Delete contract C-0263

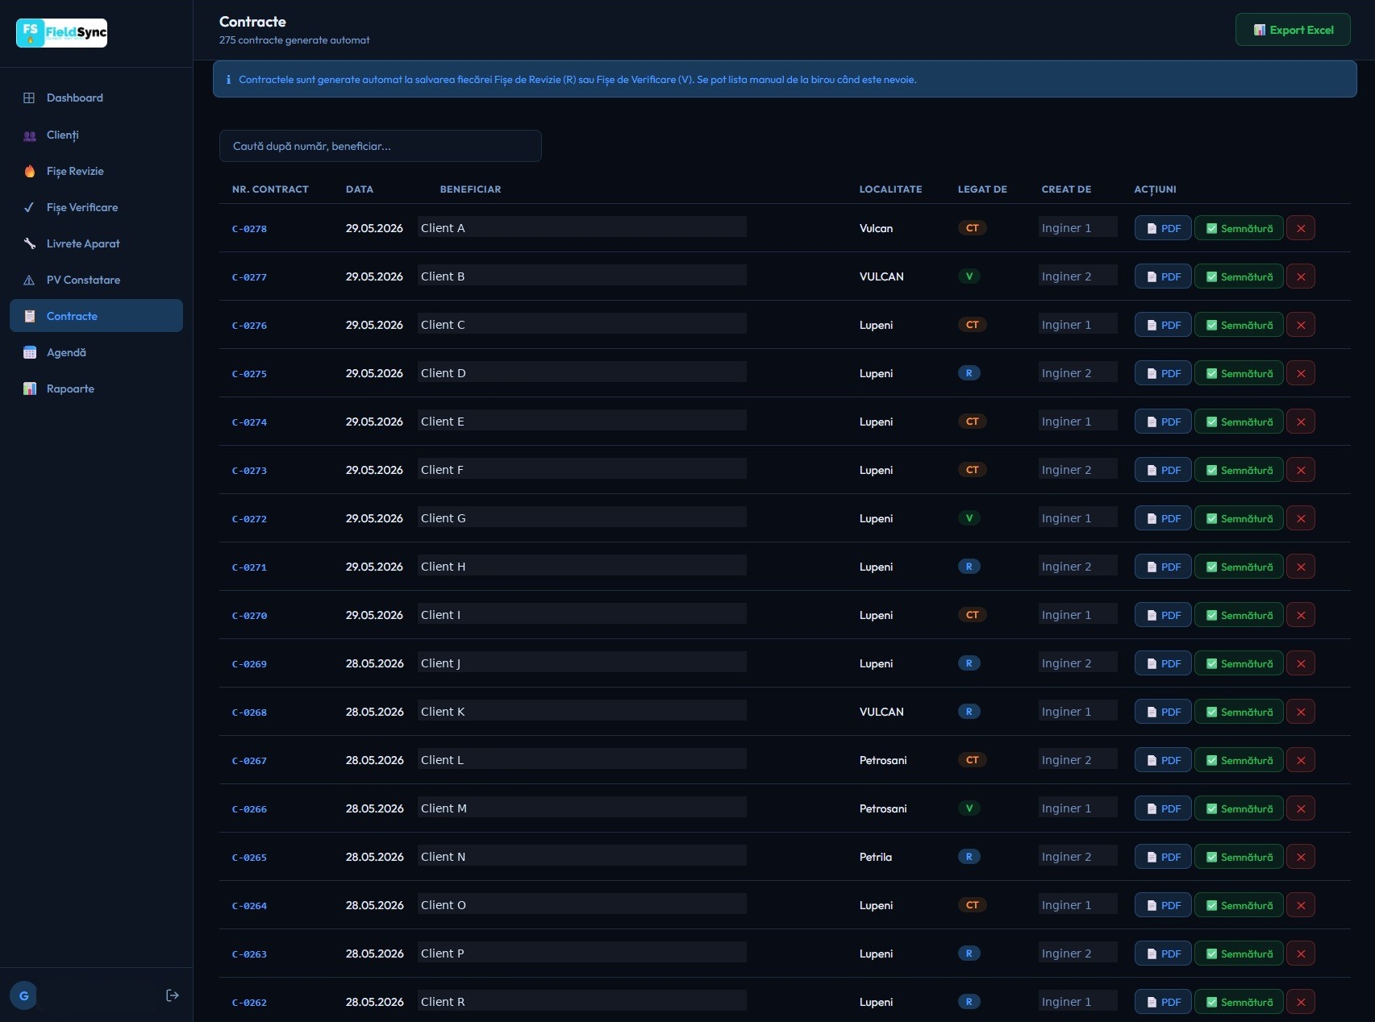coord(1301,953)
